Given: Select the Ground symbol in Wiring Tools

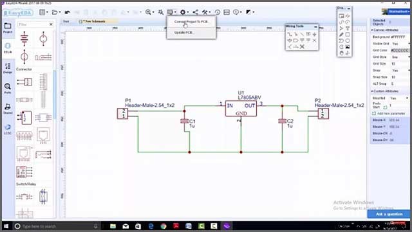Looking at the screenshot, I should (x=315, y=34).
